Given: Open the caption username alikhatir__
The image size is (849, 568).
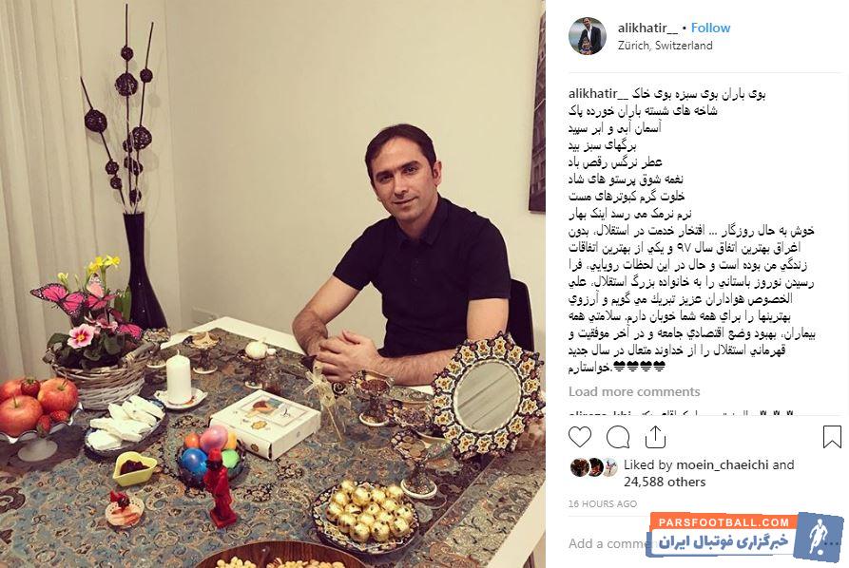Looking at the screenshot, I should click(x=598, y=94).
